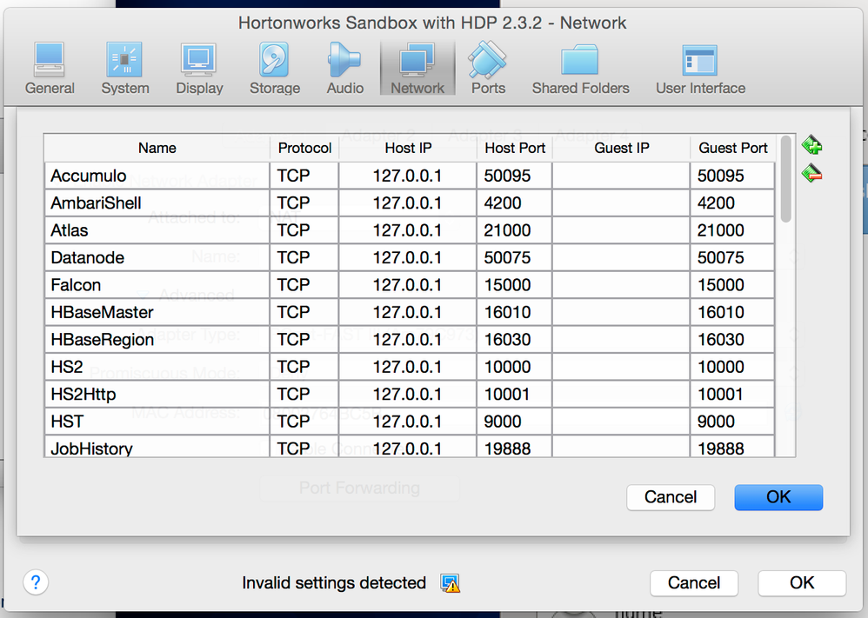Open protocol dropdown in the HST row
Screen dimensions: 868x618
coord(304,421)
